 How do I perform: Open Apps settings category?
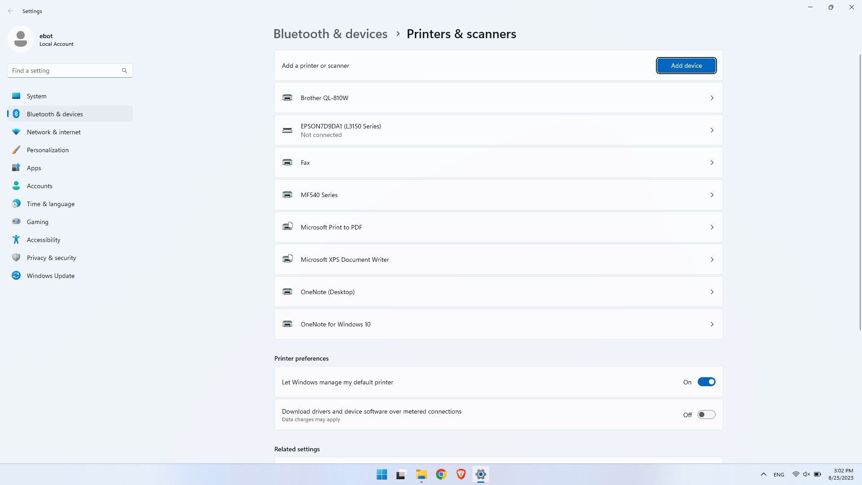pos(70,168)
